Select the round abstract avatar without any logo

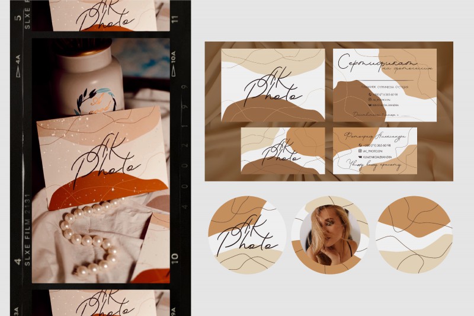(x=414, y=235)
